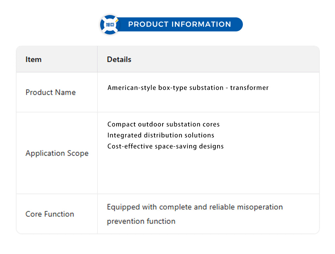This screenshot has height=254, width=335.
Task: Click the word 'American-style' in the product name
Action: 132,88
